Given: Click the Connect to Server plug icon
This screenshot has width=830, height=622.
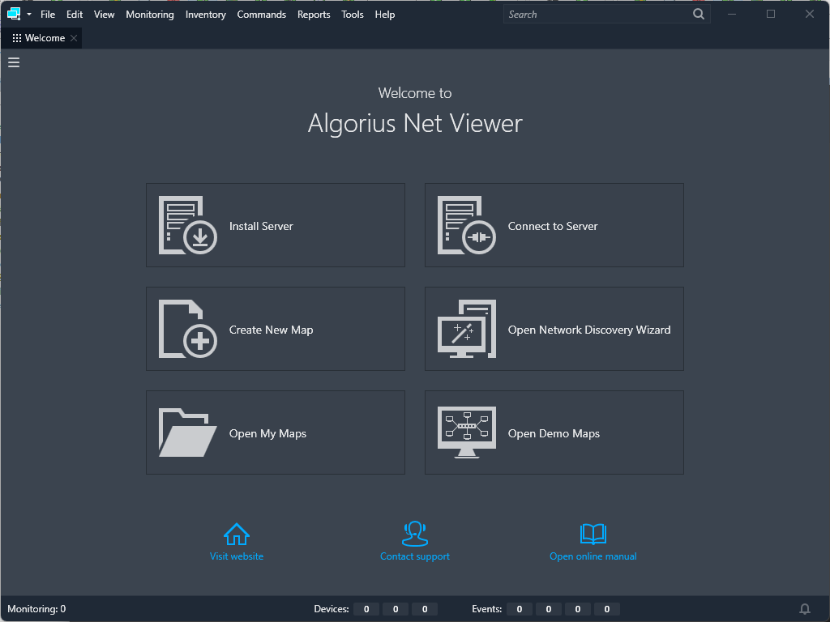Looking at the screenshot, I should tap(466, 225).
